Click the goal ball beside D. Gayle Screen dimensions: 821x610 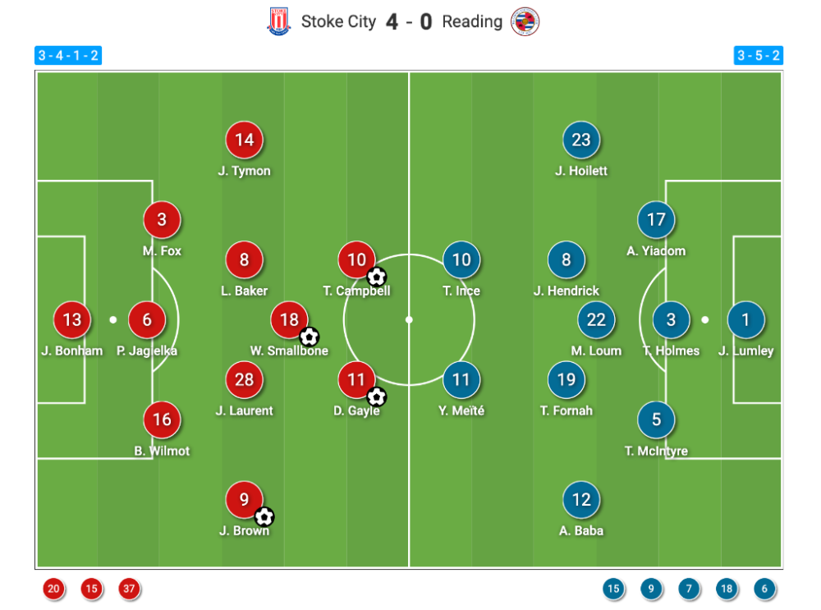click(x=376, y=397)
